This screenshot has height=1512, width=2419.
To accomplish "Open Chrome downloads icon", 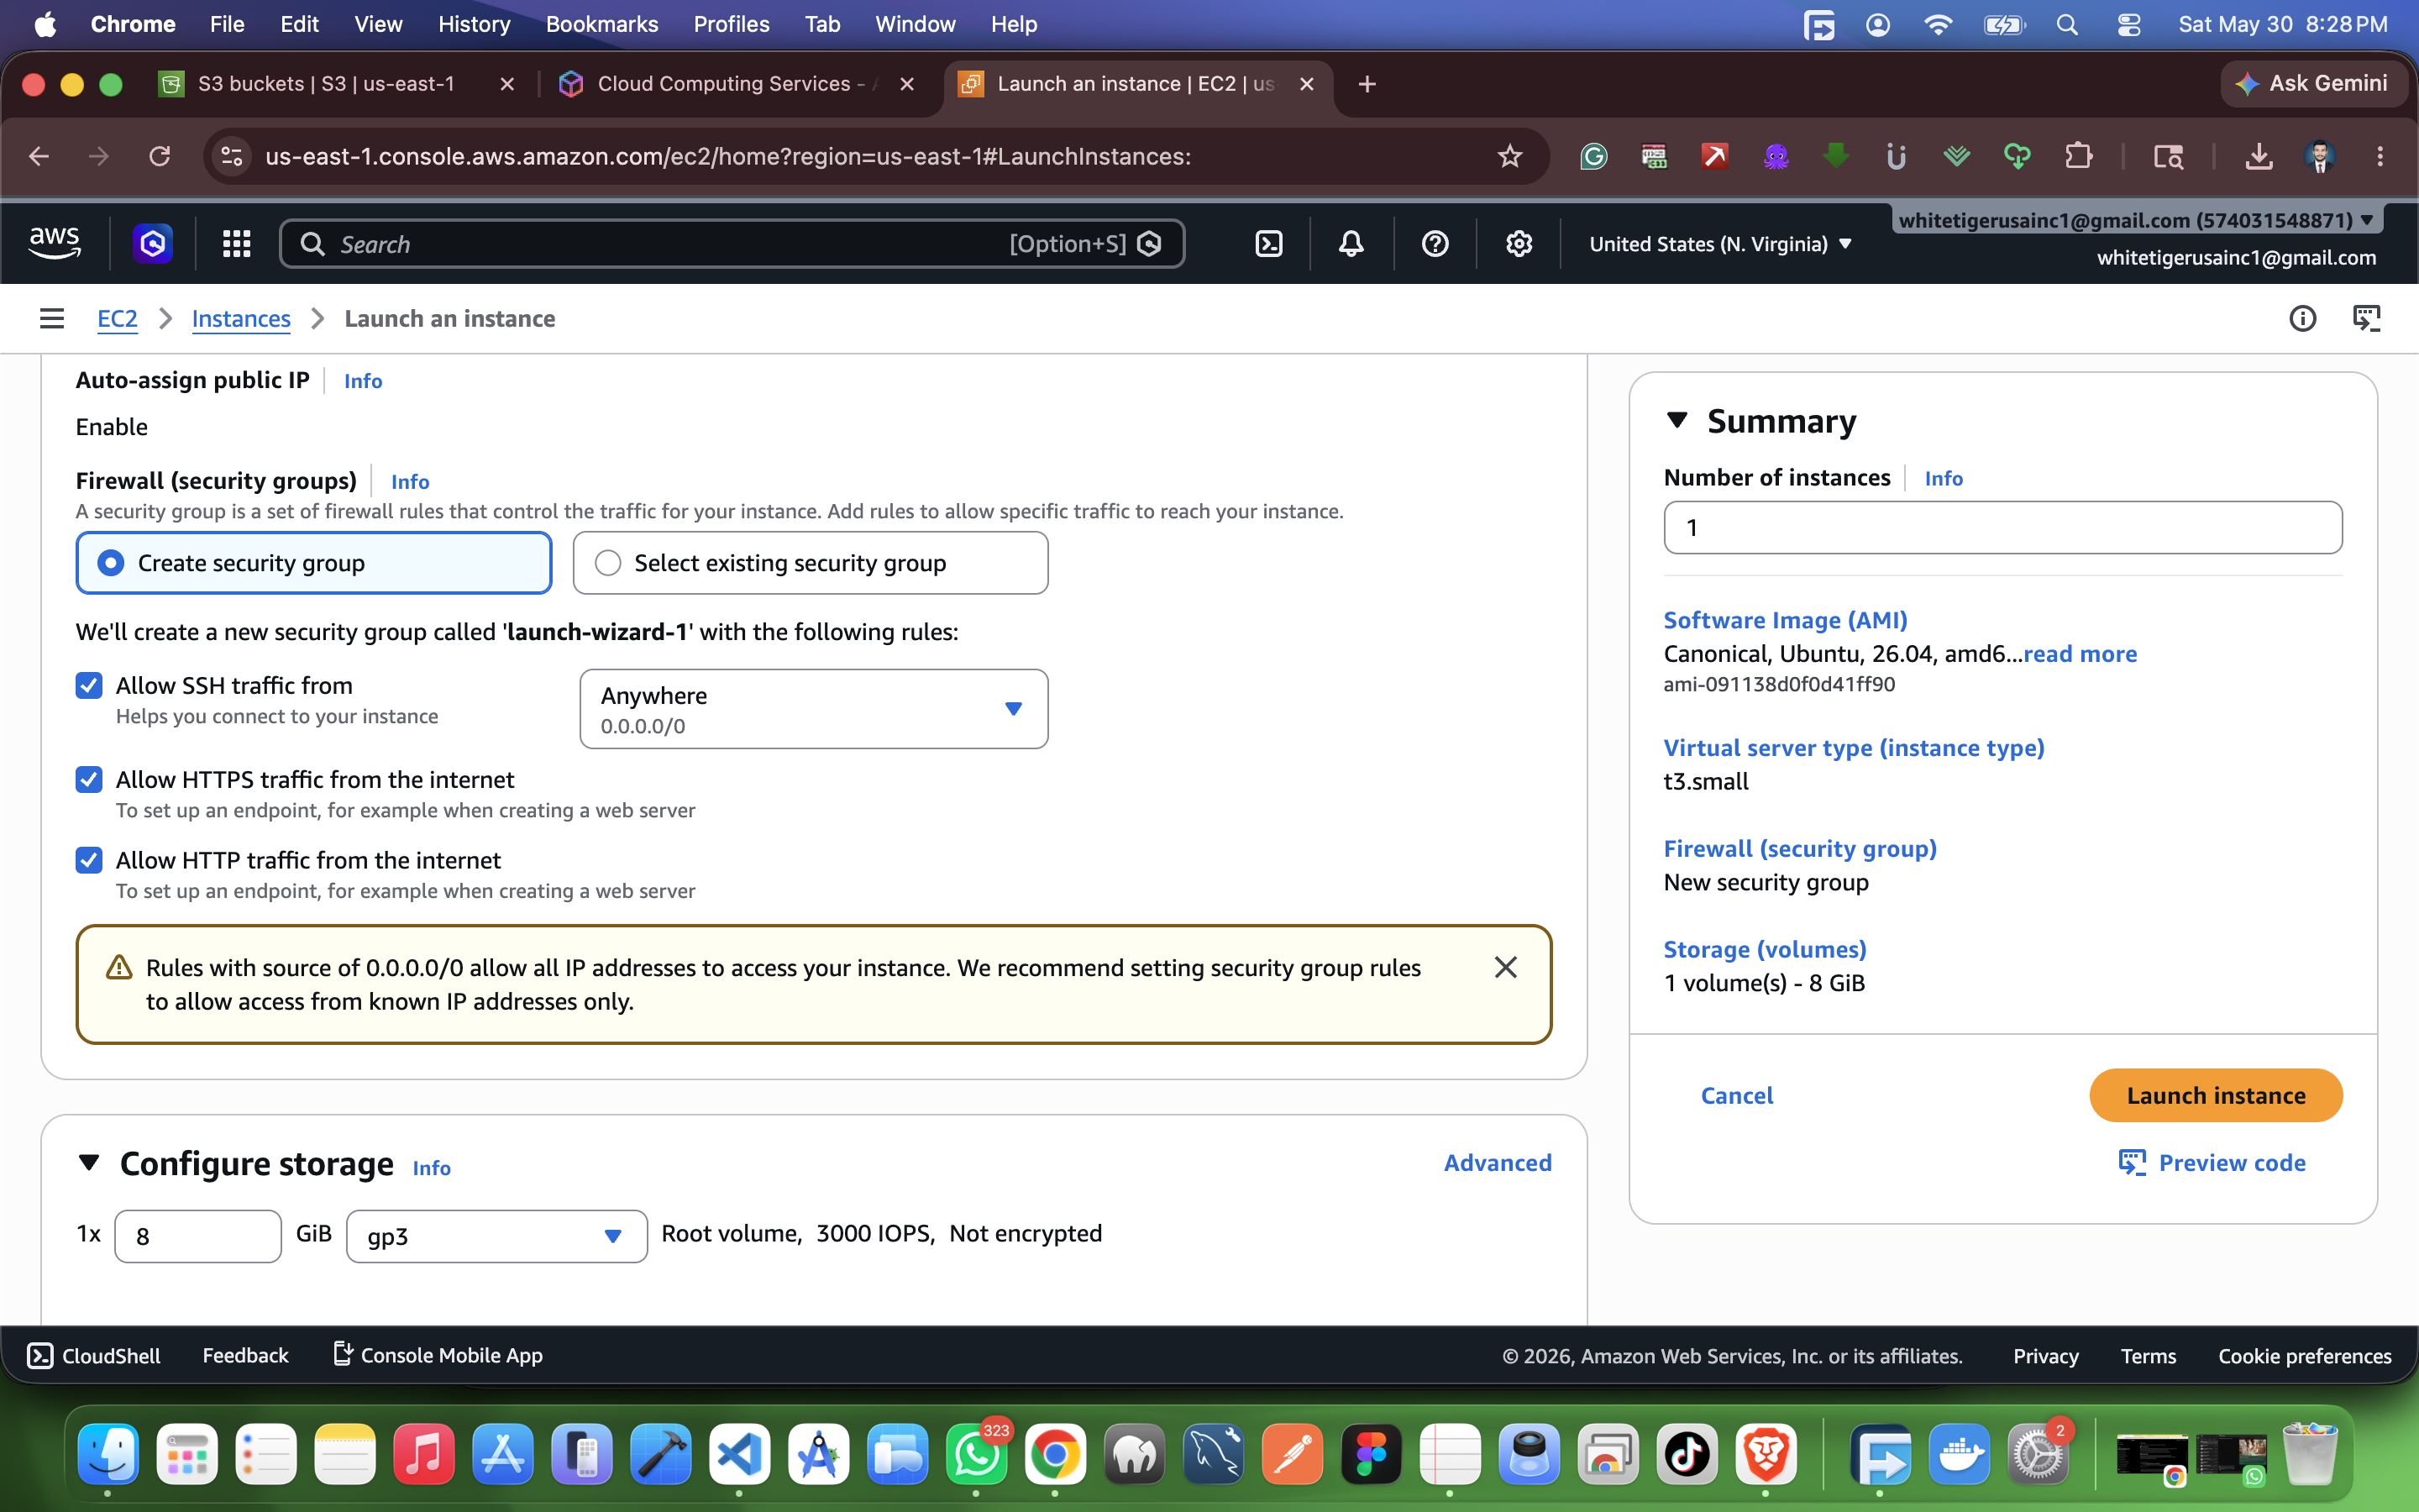I will pos(2259,156).
